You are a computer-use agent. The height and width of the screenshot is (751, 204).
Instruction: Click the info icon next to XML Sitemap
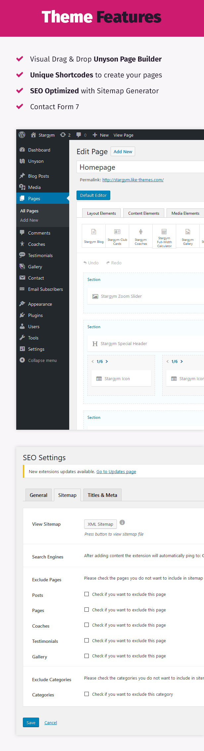(122, 522)
